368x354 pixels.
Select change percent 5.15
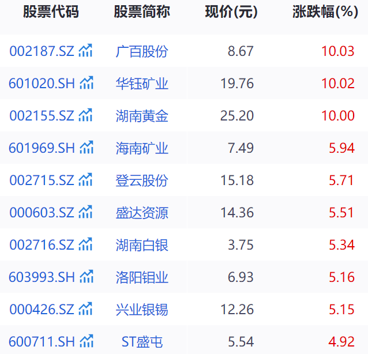[341, 309]
